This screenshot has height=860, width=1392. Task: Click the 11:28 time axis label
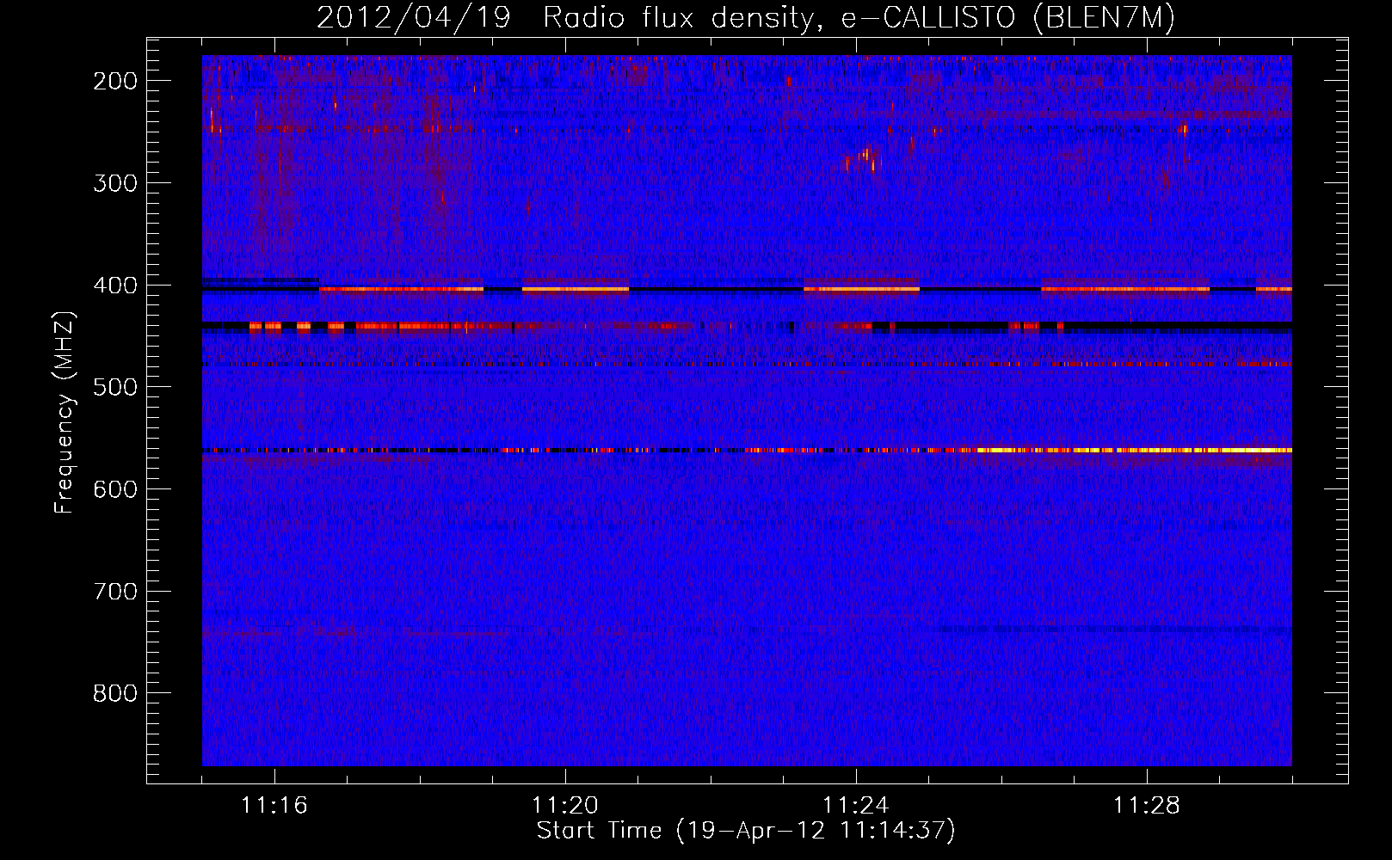[1147, 805]
